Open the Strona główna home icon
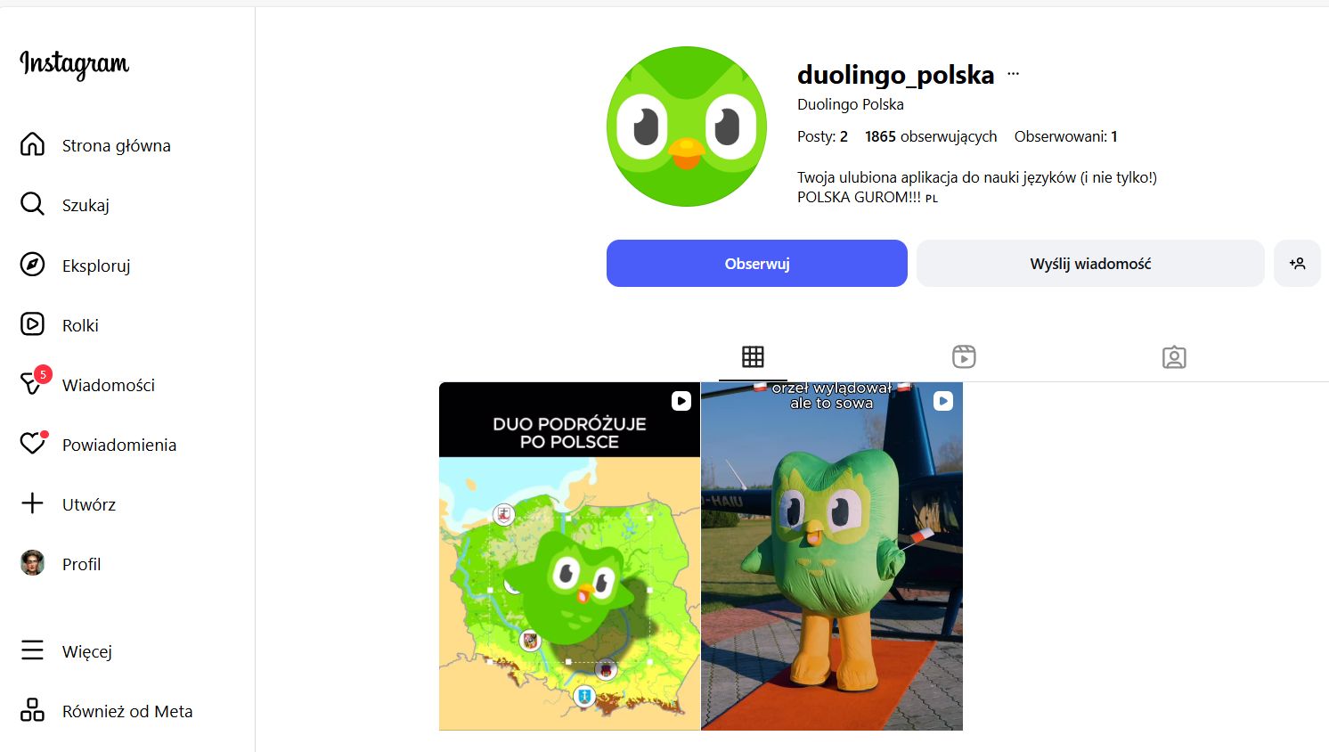The height and width of the screenshot is (752, 1329). tap(32, 144)
